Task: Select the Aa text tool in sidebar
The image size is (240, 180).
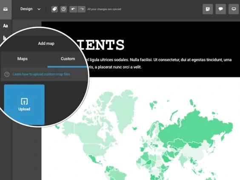Action: pos(6,26)
